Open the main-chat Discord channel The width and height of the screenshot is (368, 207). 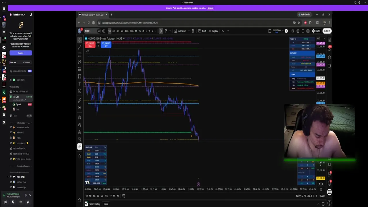20,177
